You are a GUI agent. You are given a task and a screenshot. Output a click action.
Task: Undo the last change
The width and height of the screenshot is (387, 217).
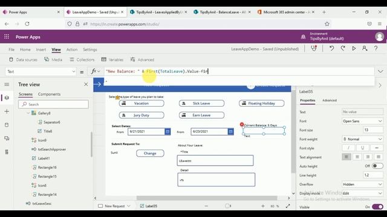[x=331, y=48]
